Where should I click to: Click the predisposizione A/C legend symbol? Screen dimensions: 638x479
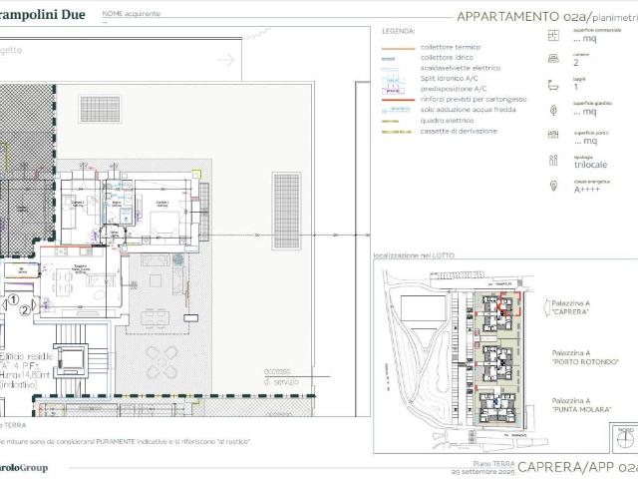click(x=393, y=90)
